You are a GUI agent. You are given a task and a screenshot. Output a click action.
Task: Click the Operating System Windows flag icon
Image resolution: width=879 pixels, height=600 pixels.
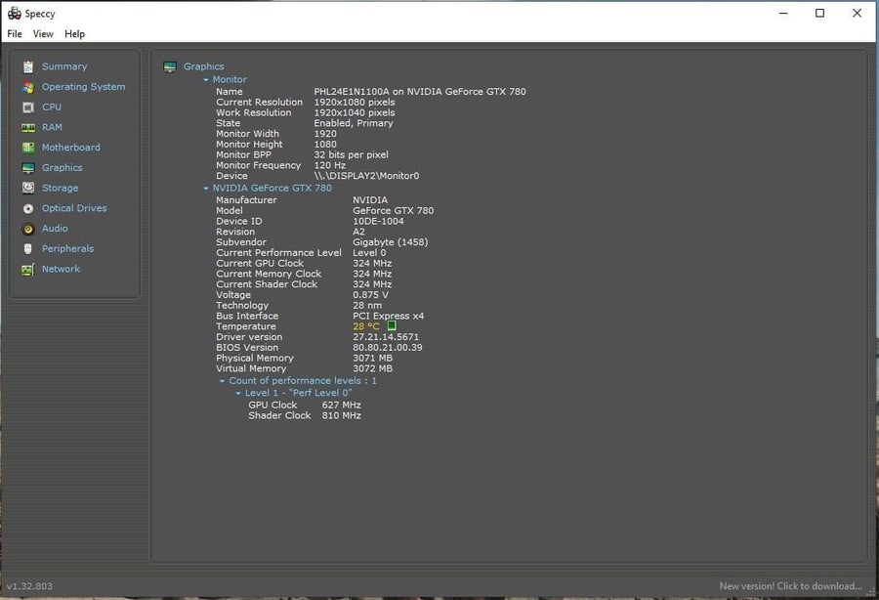[28, 87]
